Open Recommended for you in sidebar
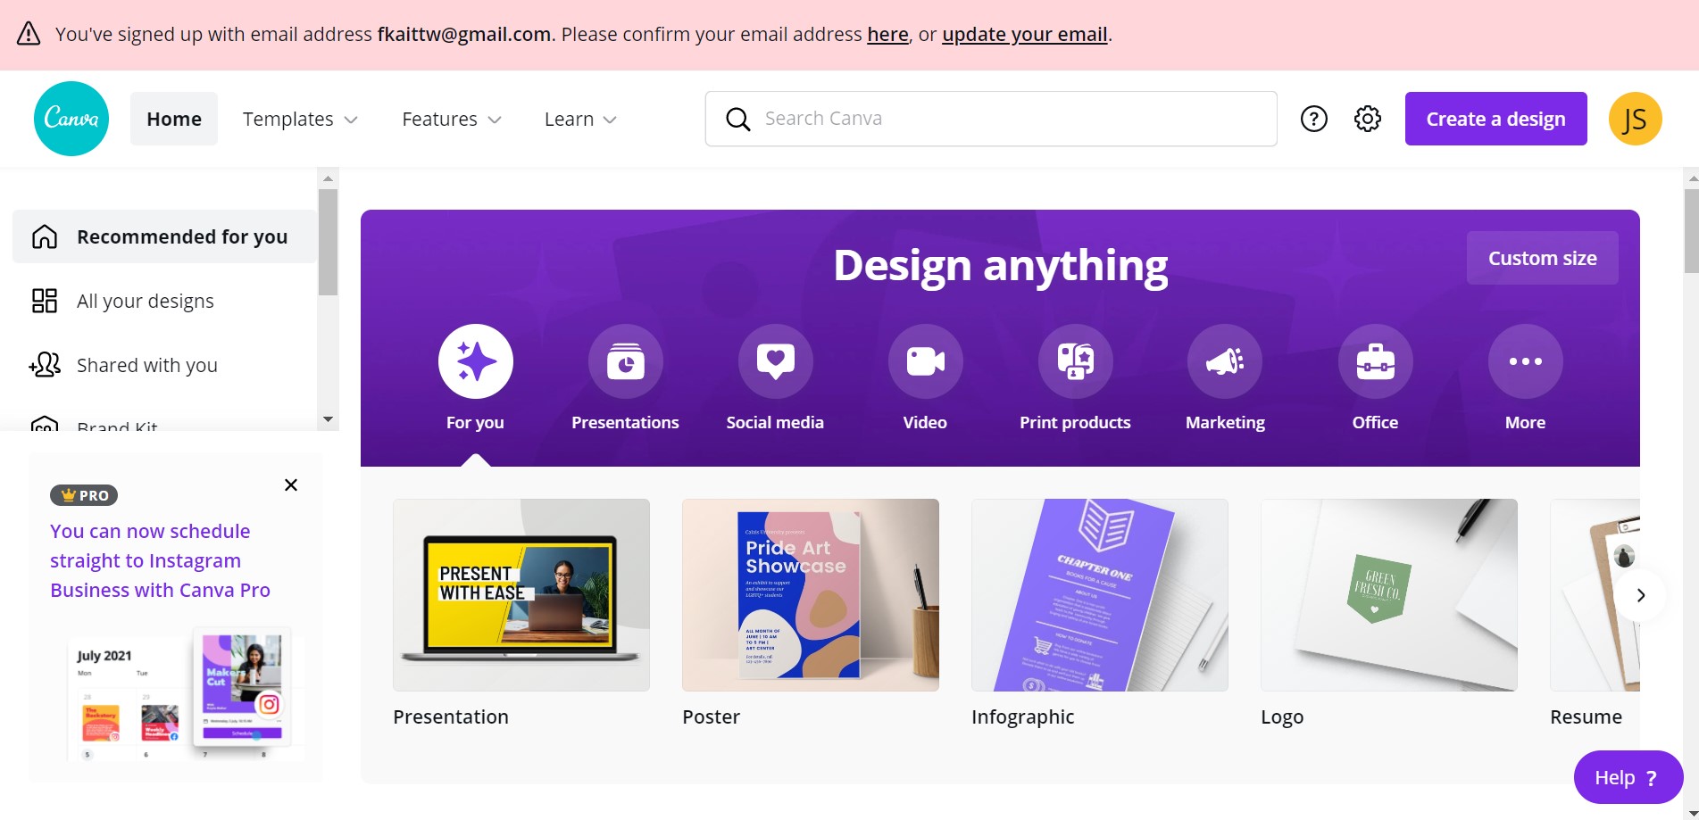Screen dimensions: 1699x820 tap(164, 236)
